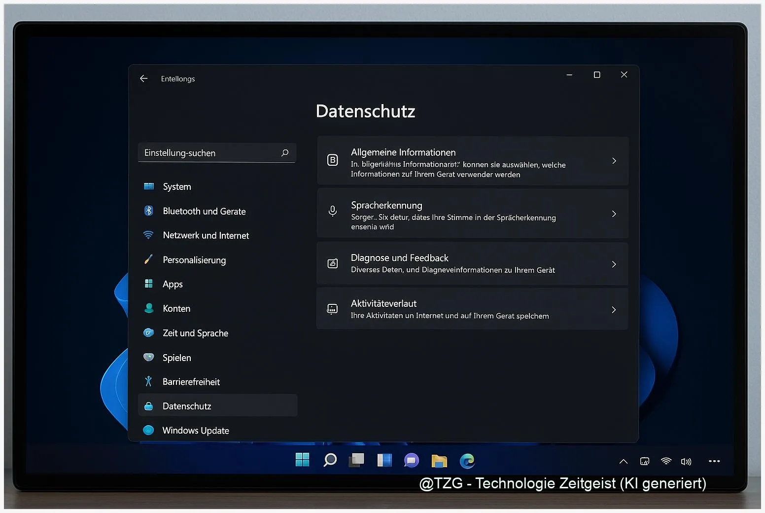Click the Einstellung-suchen search field
This screenshot has width=765, height=513.
click(x=209, y=153)
